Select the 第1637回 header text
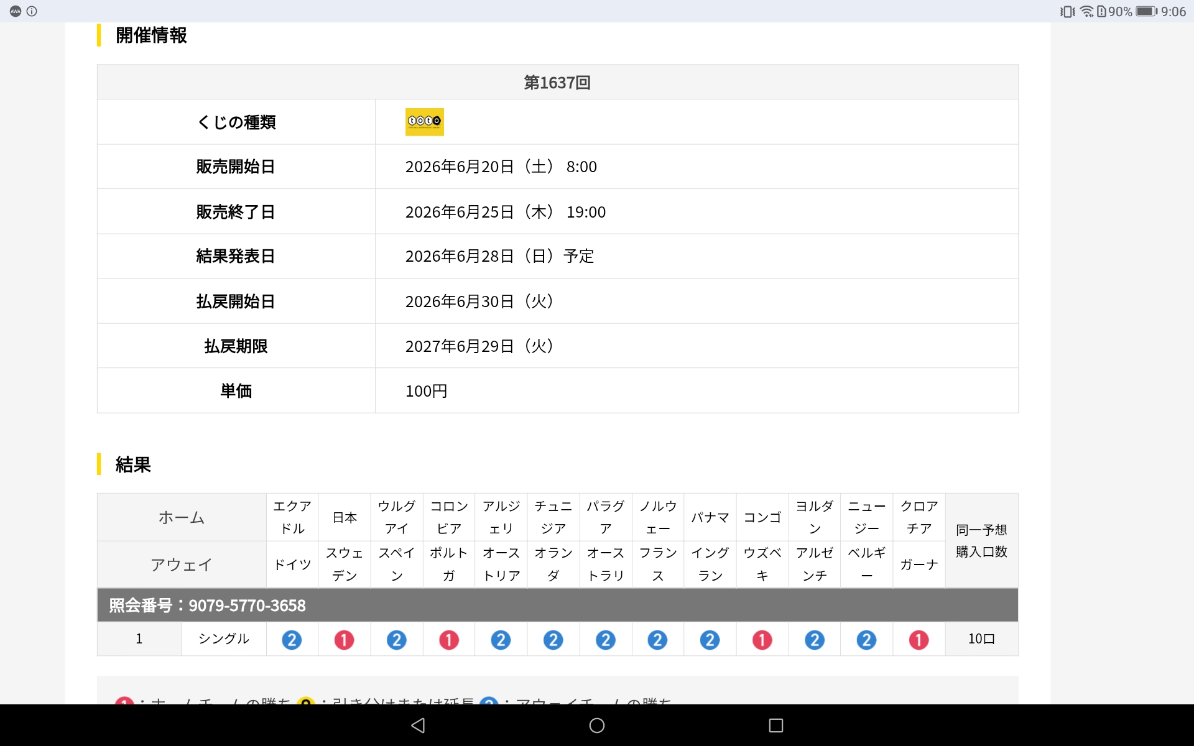Screen dimensions: 1194x746 [x=557, y=82]
